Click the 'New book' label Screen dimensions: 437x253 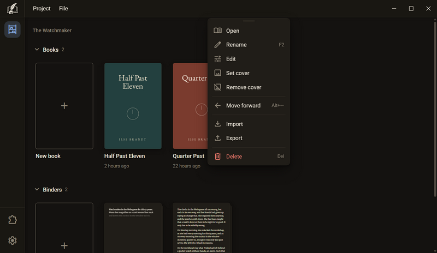point(48,156)
